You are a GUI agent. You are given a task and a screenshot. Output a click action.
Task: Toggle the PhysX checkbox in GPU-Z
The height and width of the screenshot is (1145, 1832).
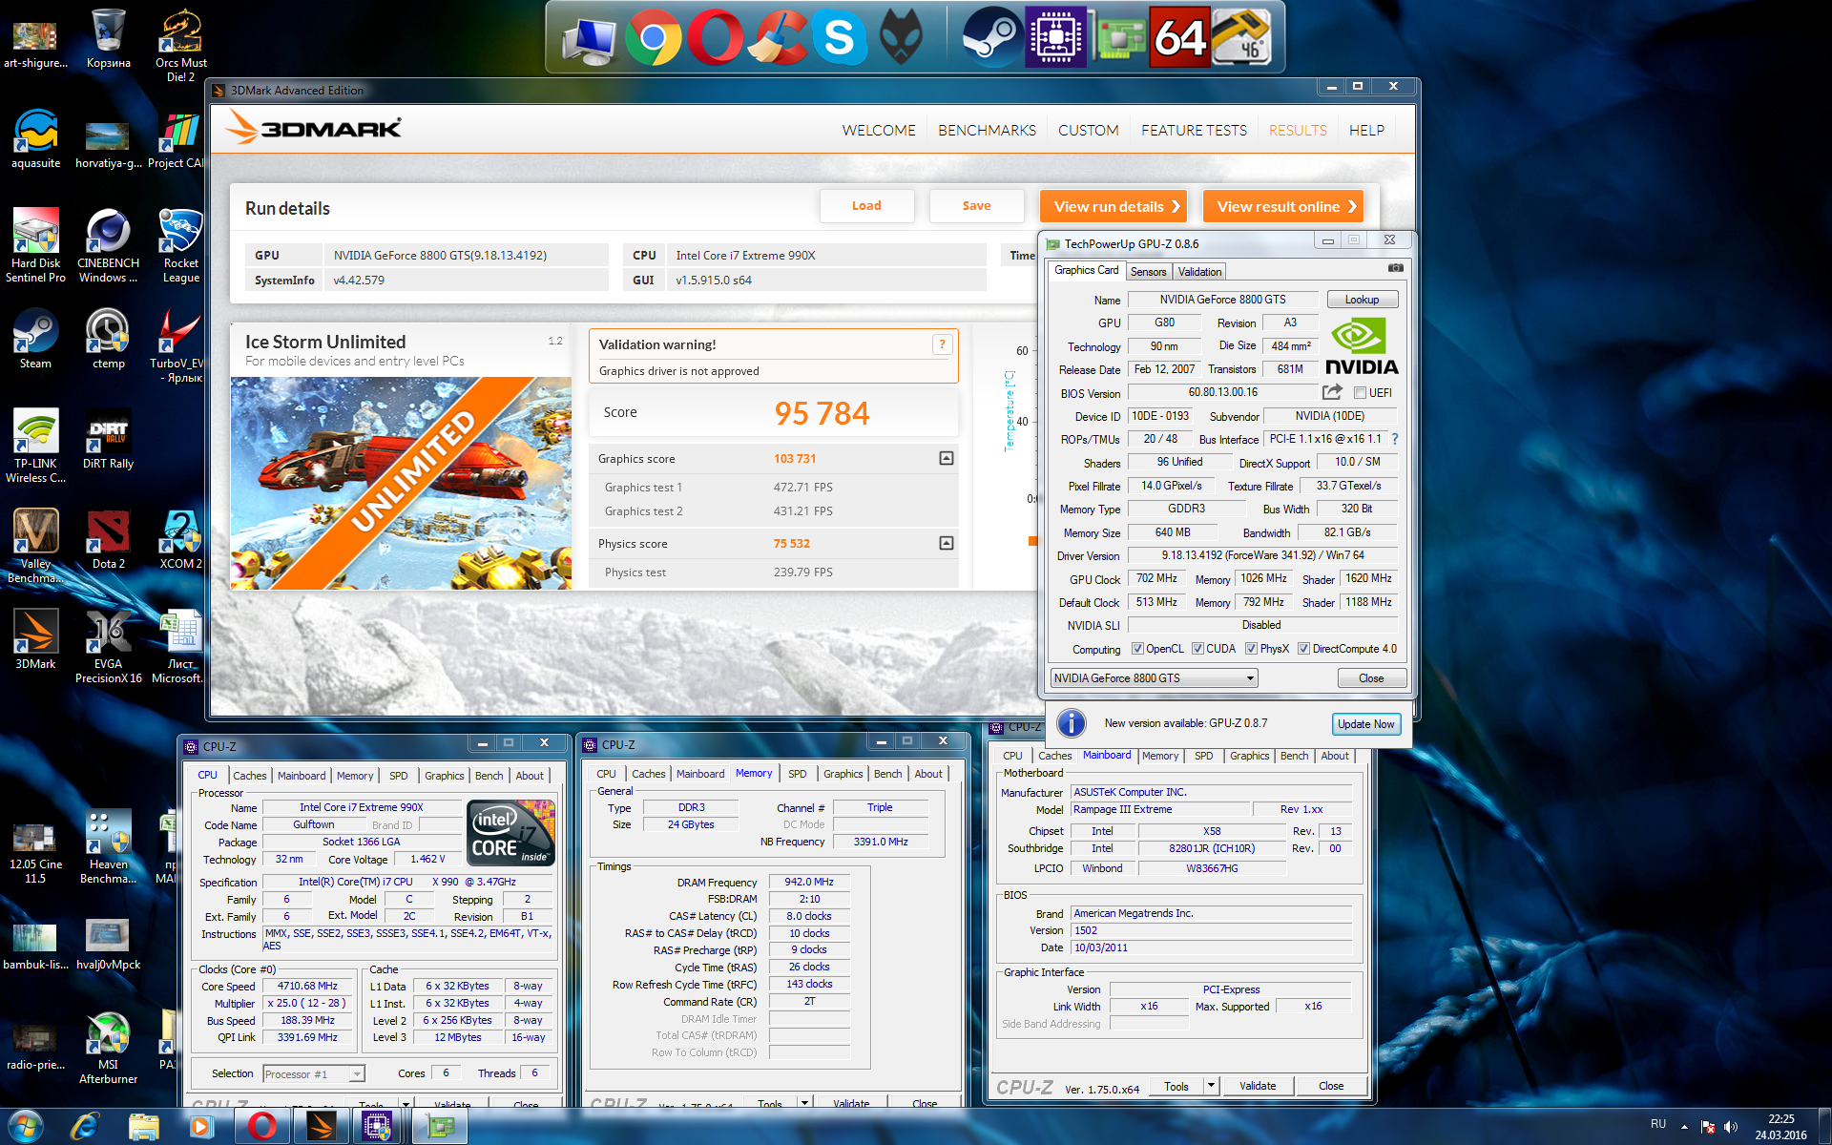tap(1251, 649)
